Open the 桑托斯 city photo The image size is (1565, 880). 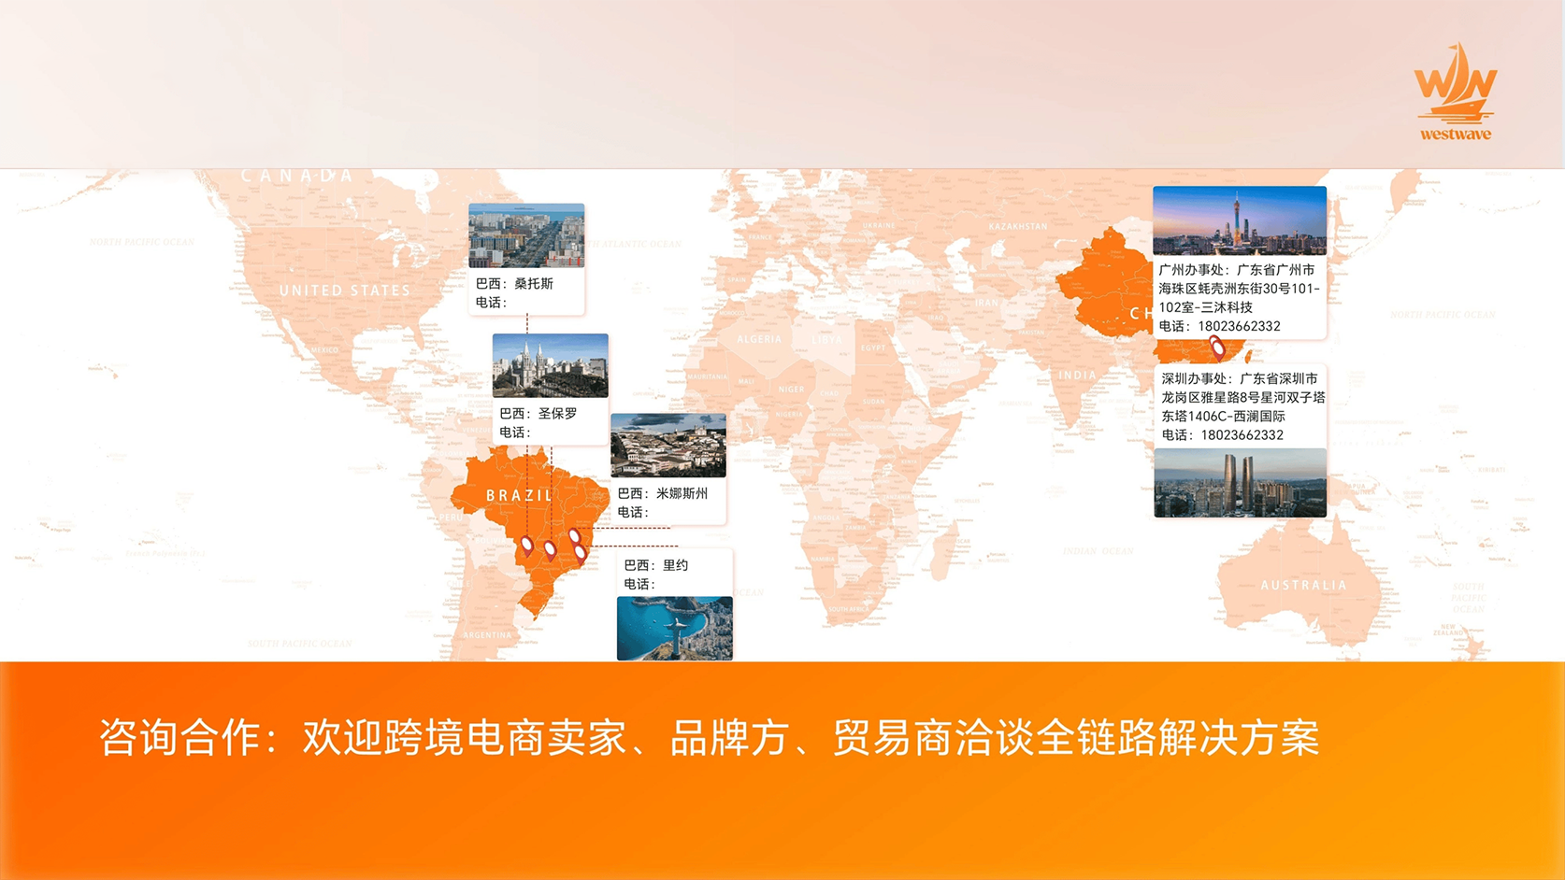(x=526, y=235)
